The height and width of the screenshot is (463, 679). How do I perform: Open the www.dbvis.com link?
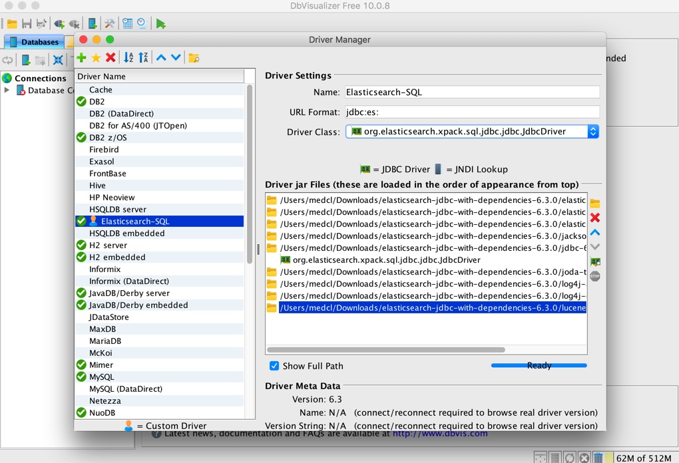tap(440, 433)
